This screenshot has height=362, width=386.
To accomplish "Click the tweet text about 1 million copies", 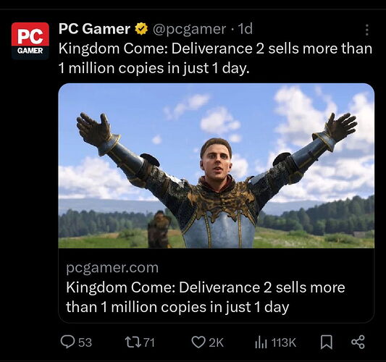I will click(215, 59).
